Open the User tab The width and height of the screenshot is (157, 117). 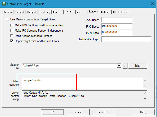(58, 12)
